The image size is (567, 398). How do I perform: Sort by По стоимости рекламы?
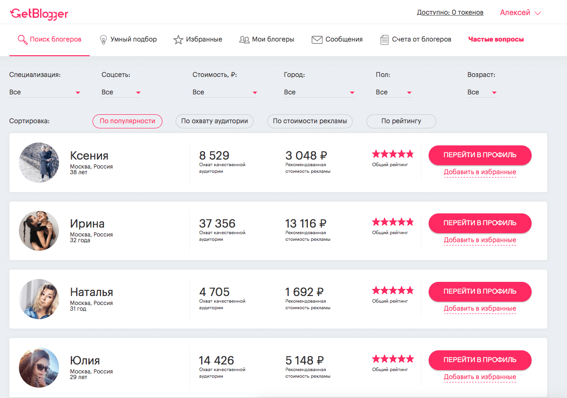310,121
